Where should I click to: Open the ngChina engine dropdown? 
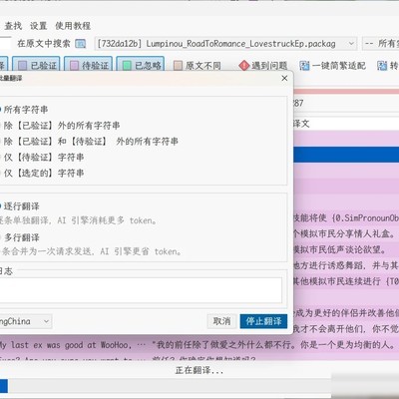pos(26,321)
